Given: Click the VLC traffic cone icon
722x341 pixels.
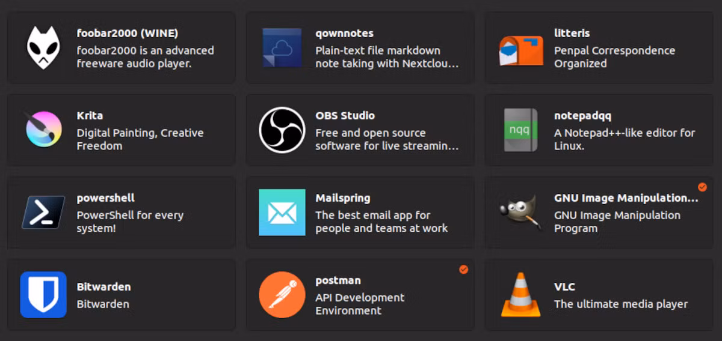Looking at the screenshot, I should (521, 294).
